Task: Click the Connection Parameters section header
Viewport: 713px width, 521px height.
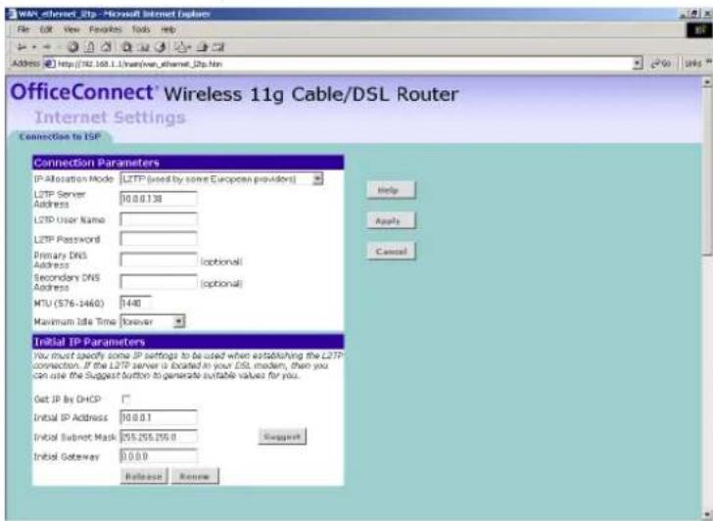Action: (188, 163)
